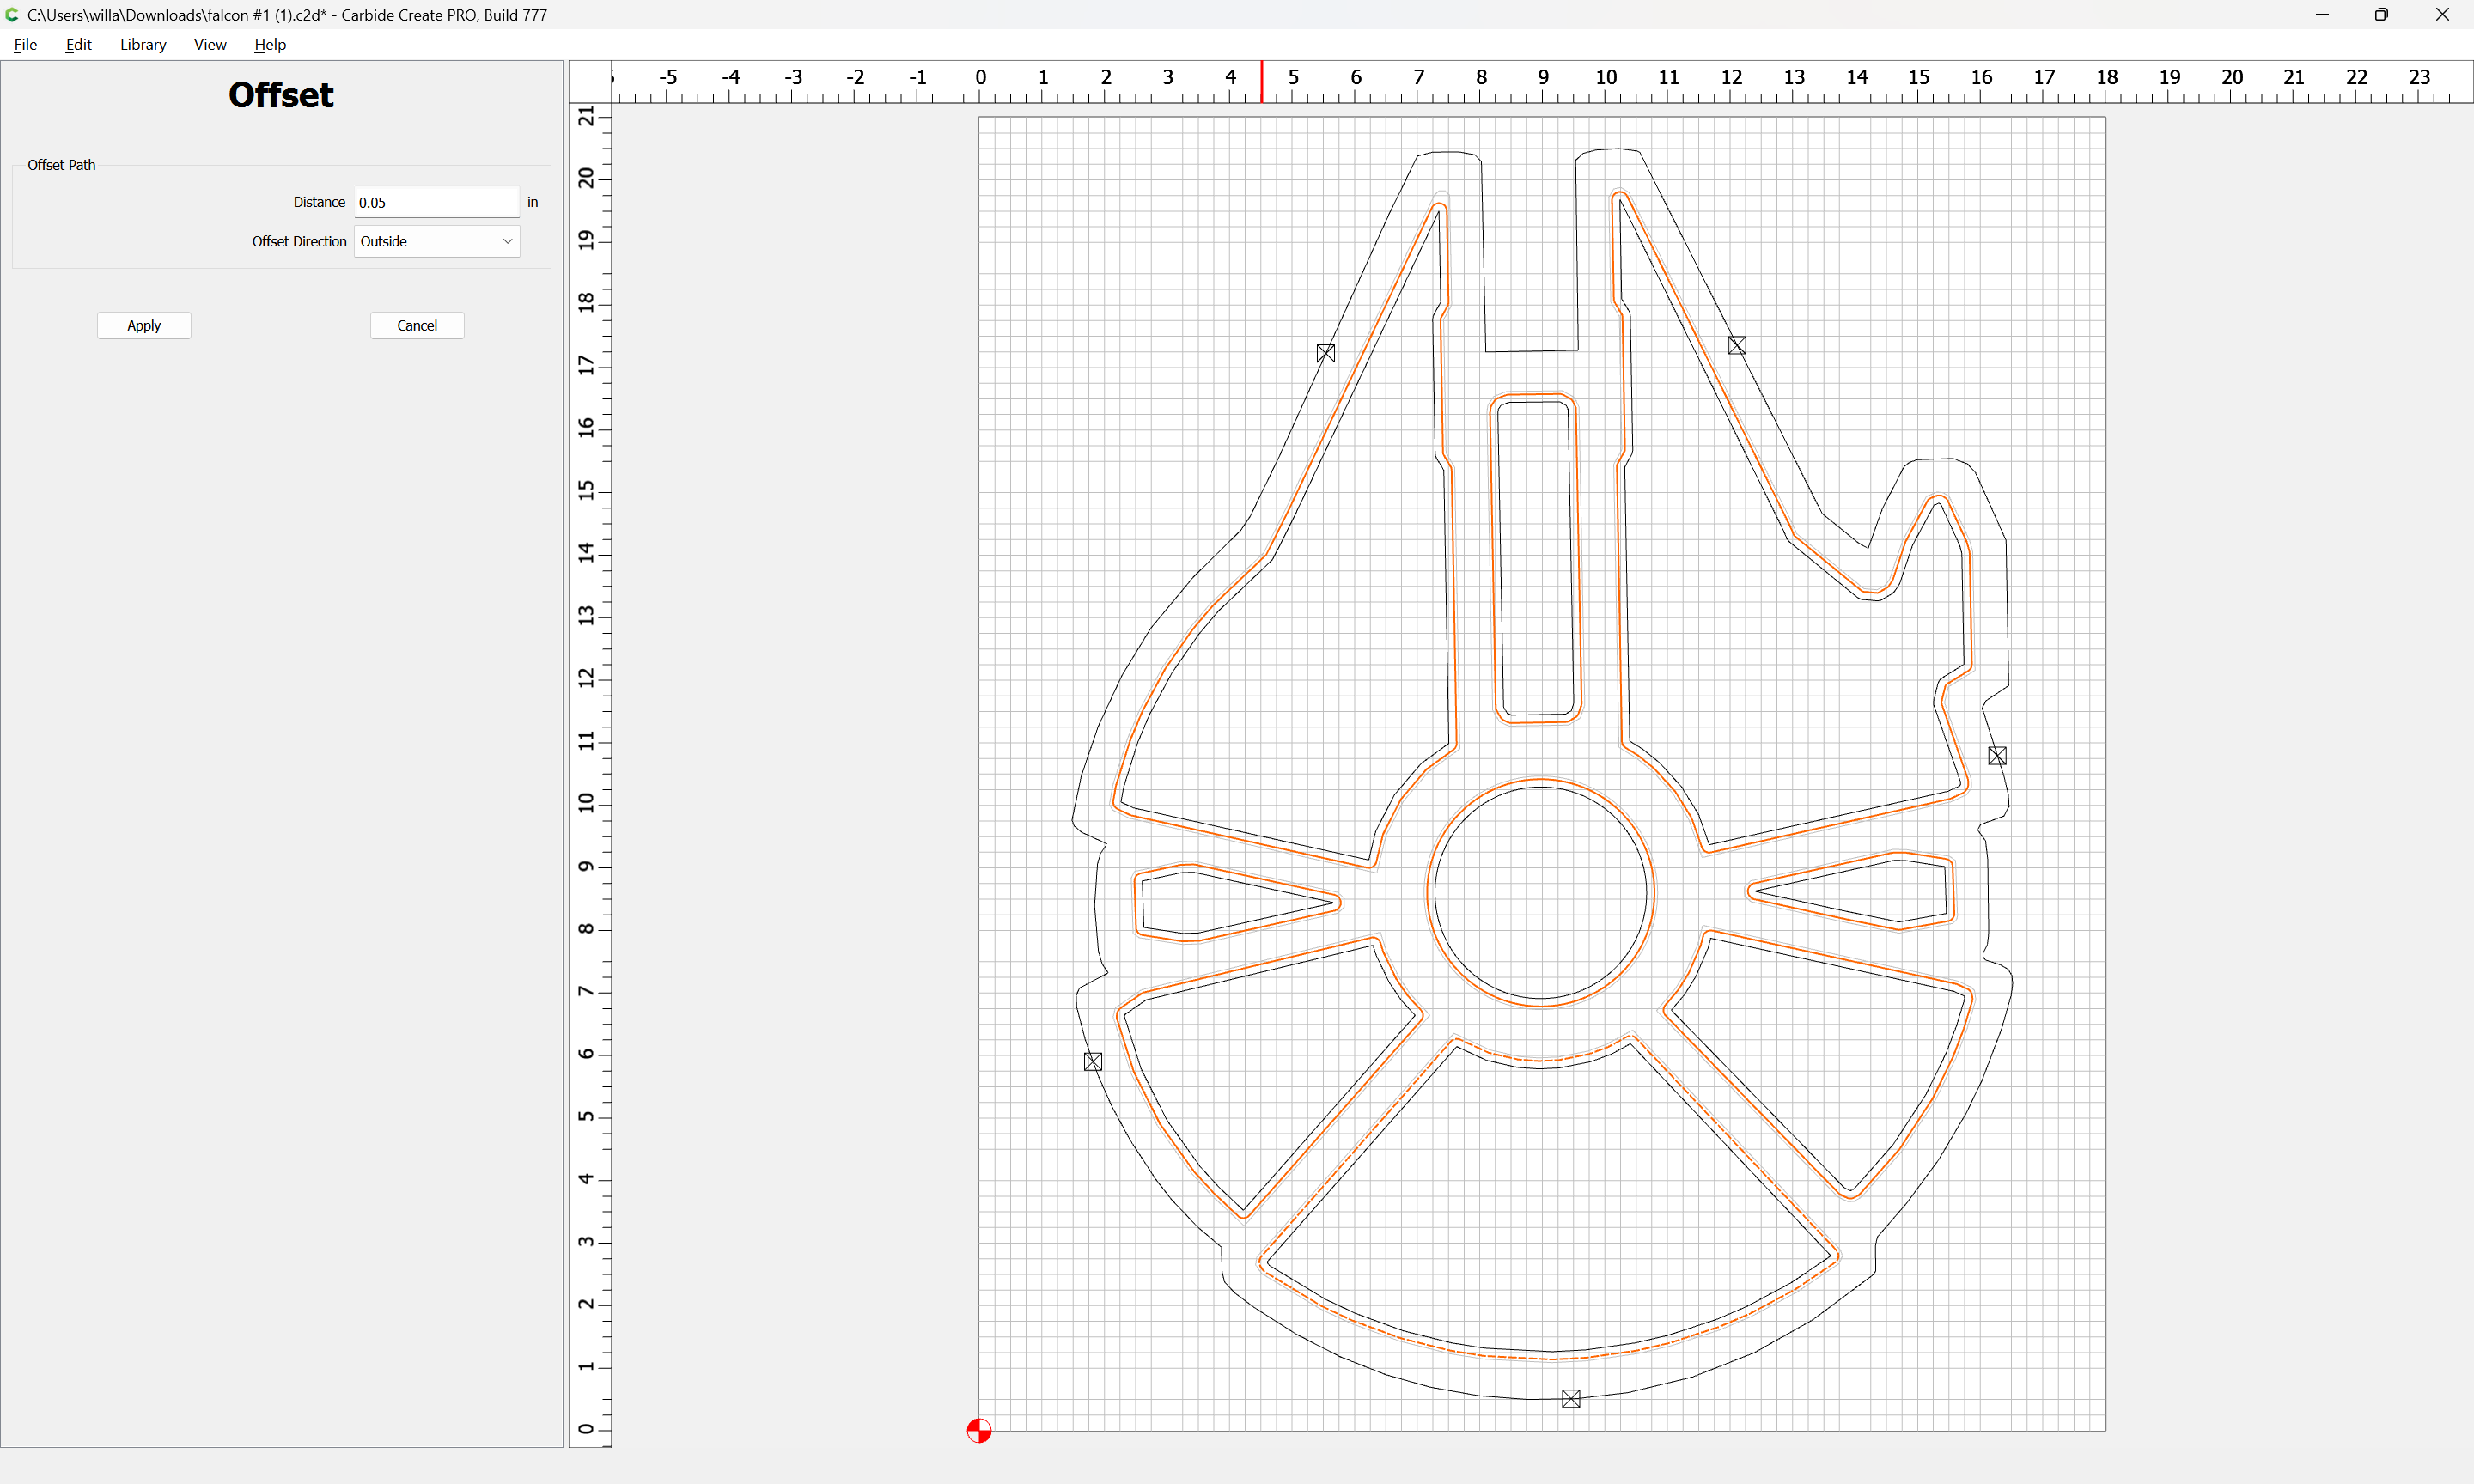Open the File menu

click(x=25, y=44)
